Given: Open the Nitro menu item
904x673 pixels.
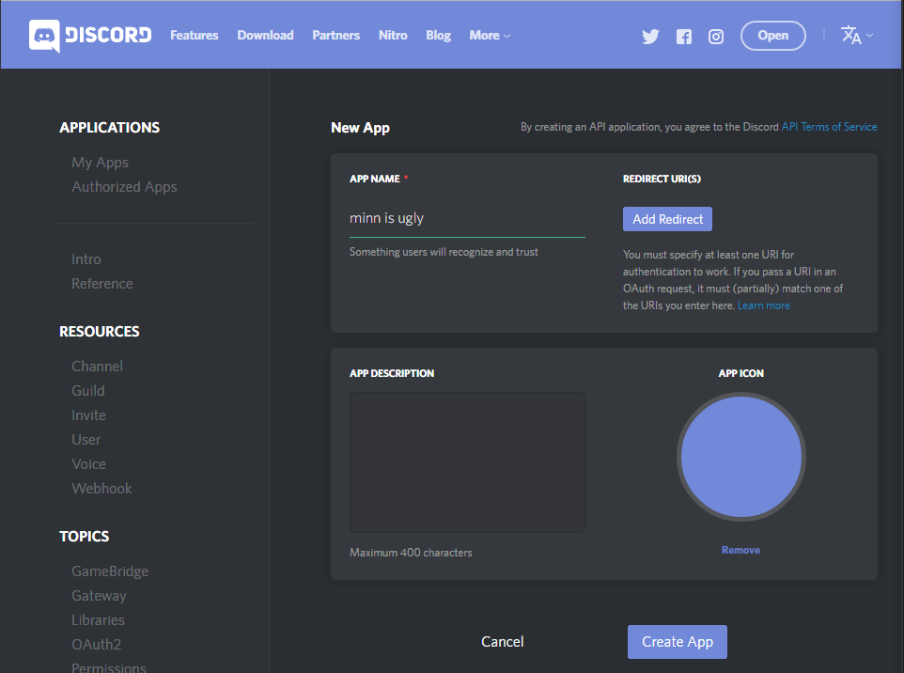Looking at the screenshot, I should (393, 36).
